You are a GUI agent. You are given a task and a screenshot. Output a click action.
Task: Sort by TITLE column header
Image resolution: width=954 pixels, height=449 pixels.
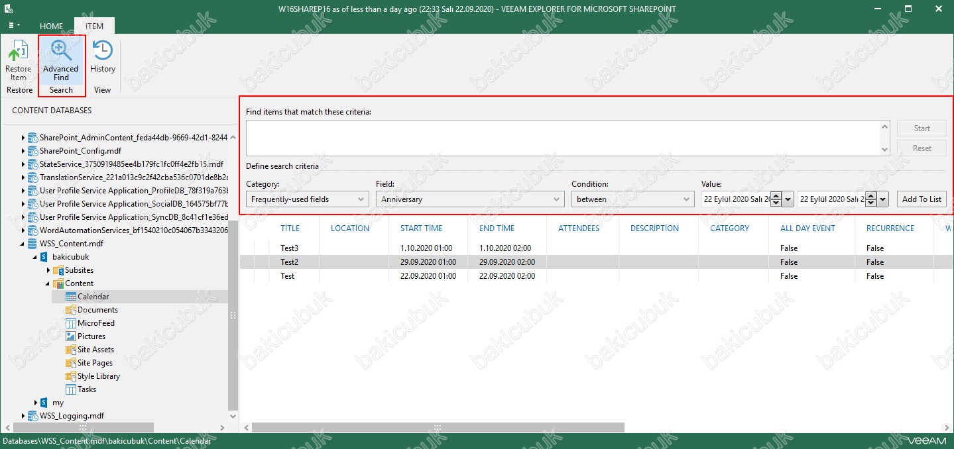tap(290, 228)
